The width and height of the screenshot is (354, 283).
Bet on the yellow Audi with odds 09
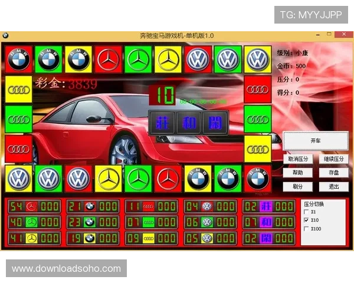[x=149, y=238]
